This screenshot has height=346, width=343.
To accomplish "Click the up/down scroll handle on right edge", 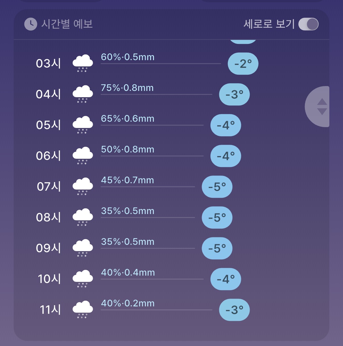I will [x=317, y=107].
